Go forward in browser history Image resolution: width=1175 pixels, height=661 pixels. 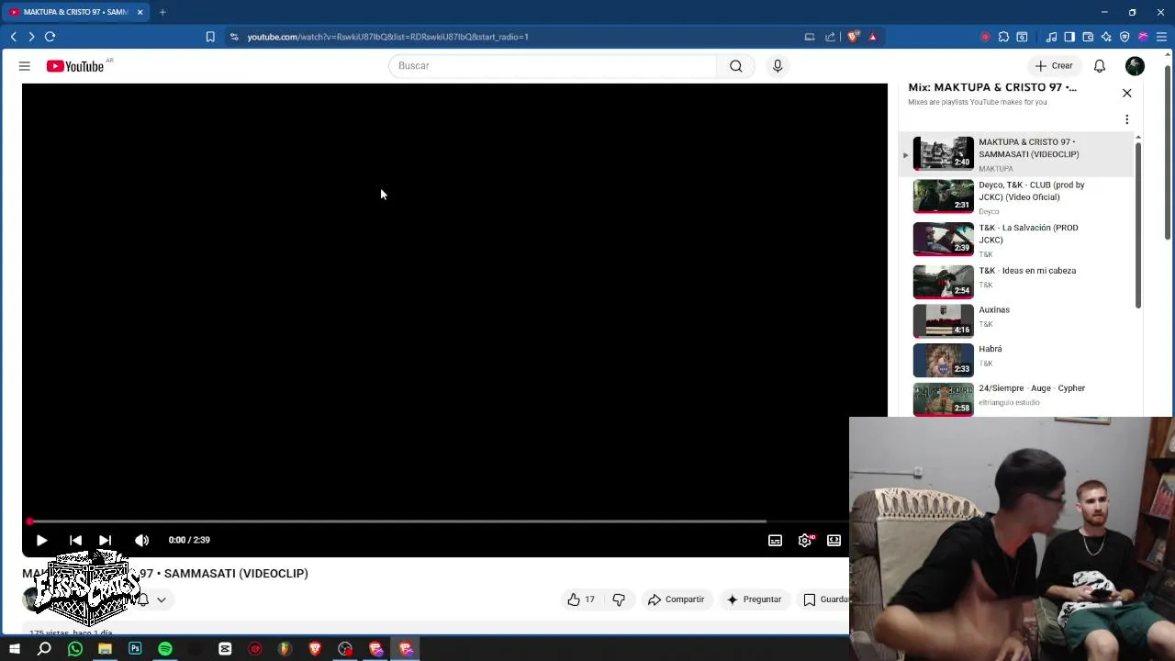(x=31, y=37)
